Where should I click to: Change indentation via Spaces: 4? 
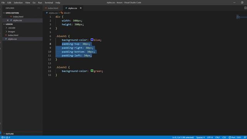[200, 137]
